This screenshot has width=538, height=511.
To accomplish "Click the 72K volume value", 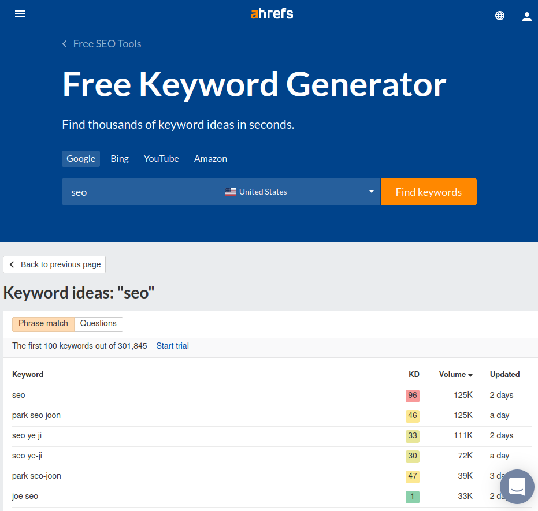I will point(465,456).
